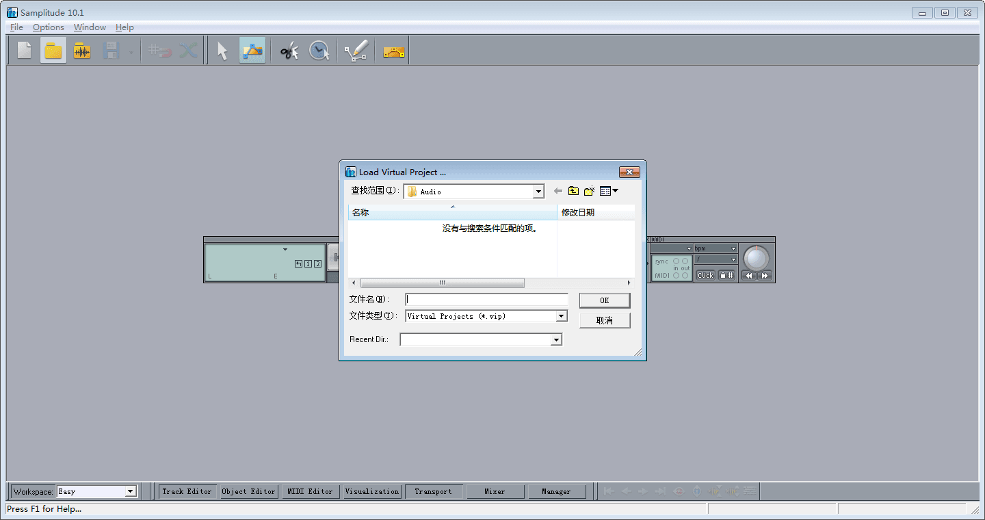The height and width of the screenshot is (520, 985).
Task: Open the Workspace Easy dropdown
Action: [x=131, y=491]
